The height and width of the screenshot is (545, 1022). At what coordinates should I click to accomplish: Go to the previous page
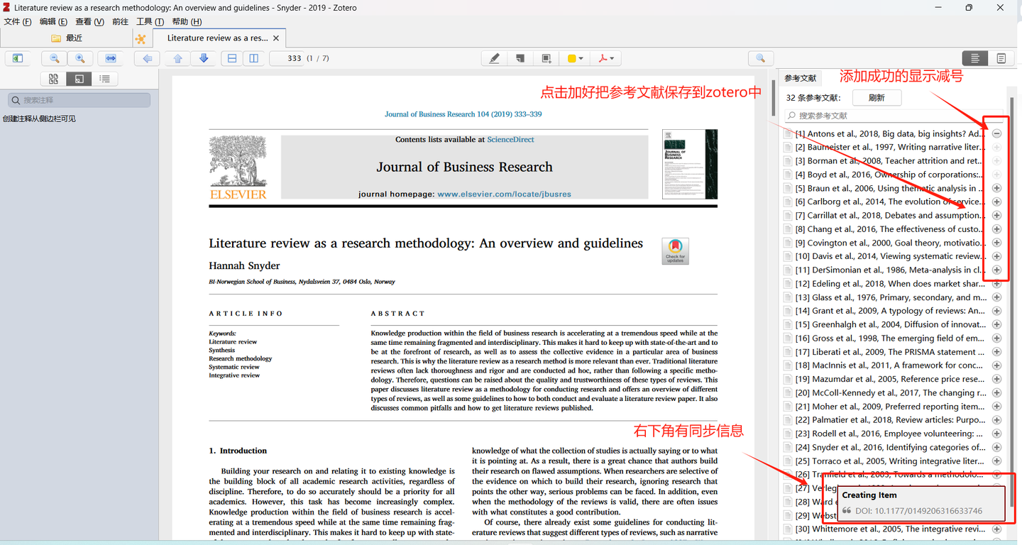178,58
